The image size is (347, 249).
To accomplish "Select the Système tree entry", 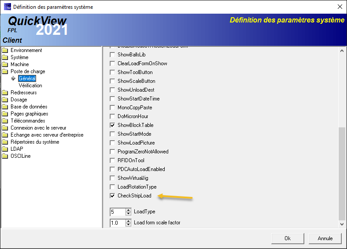I will (19, 57).
